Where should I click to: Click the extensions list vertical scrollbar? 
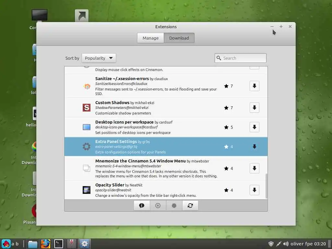[267, 186]
